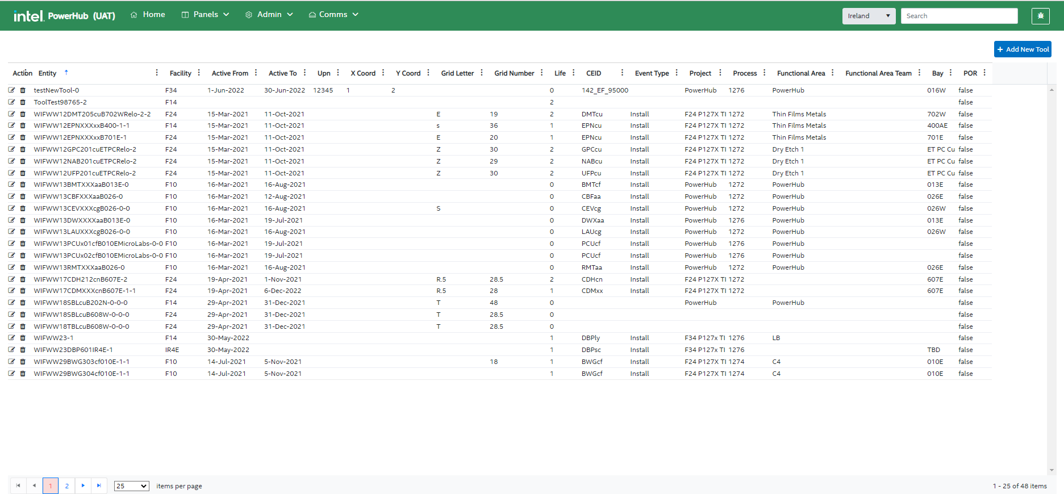Viewport: 1064px width, 494px height.
Task: Open the CEID column options icon
Action: coord(622,73)
